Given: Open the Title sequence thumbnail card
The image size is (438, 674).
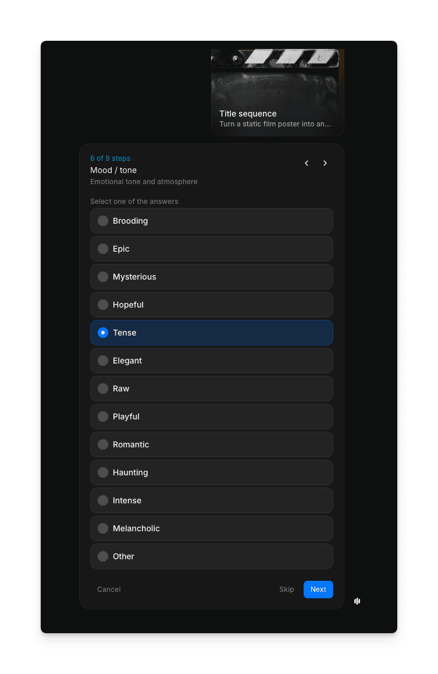Looking at the screenshot, I should click(x=277, y=93).
